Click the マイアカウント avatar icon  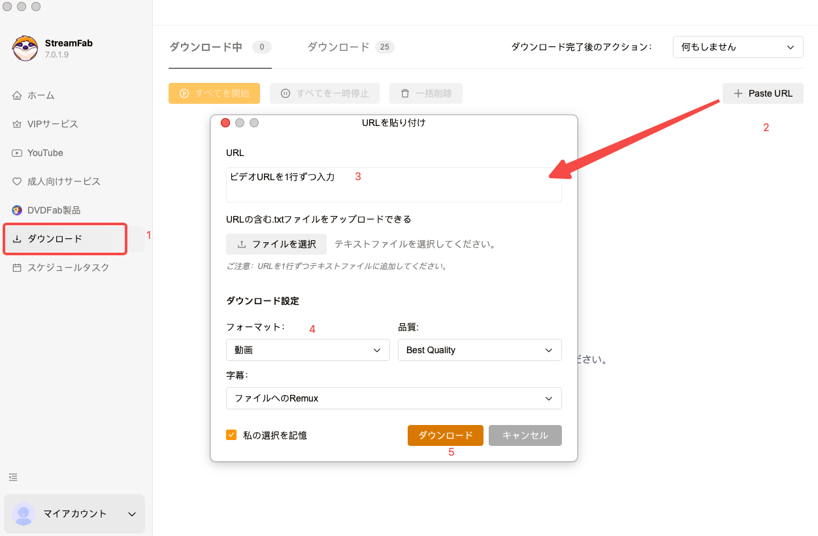tap(24, 514)
